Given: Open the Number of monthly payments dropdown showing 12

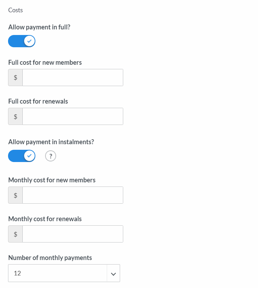Looking at the screenshot, I should [64, 273].
